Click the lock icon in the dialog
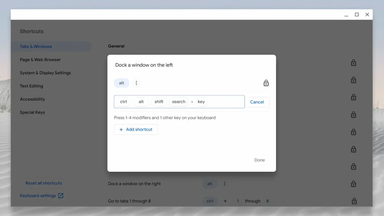The width and height of the screenshot is (384, 216). [266, 83]
